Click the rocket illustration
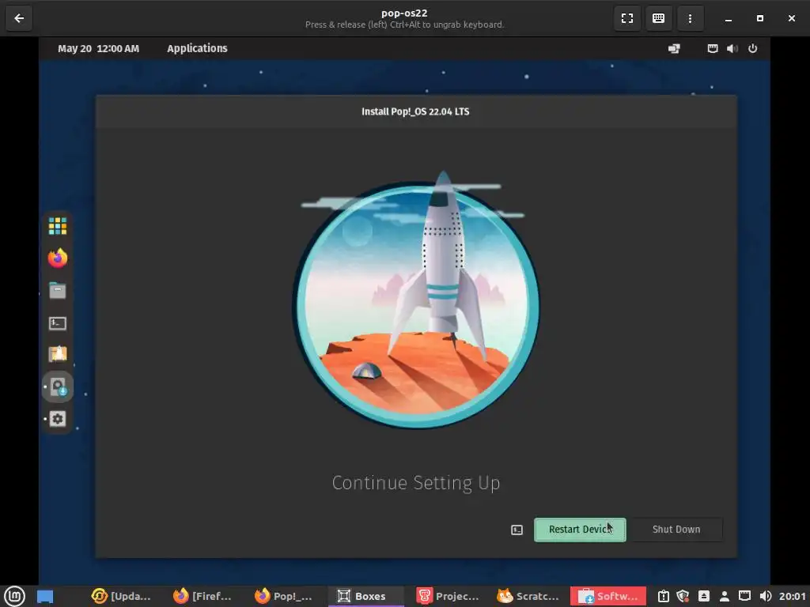This screenshot has height=607, width=810. click(416, 300)
